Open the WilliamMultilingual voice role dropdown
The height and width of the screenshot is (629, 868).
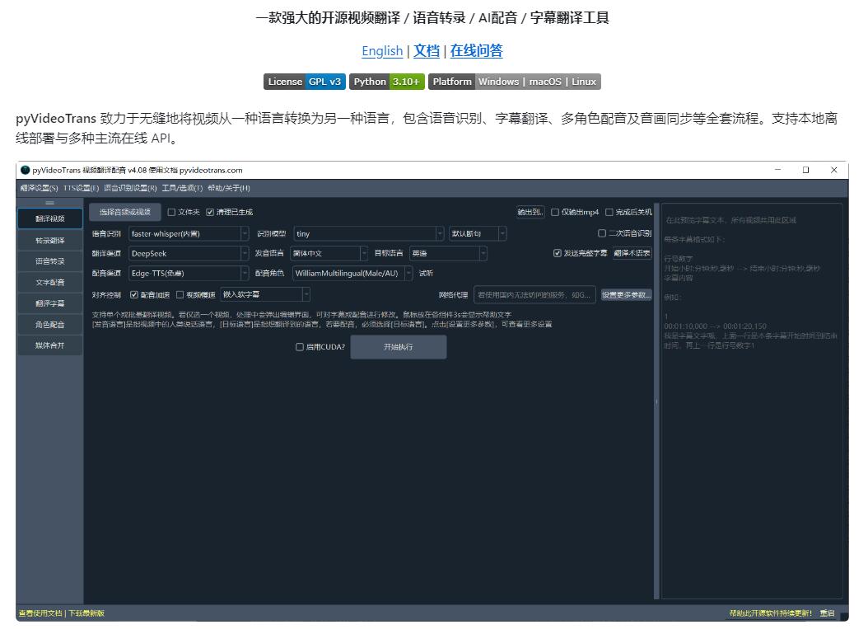(x=352, y=273)
